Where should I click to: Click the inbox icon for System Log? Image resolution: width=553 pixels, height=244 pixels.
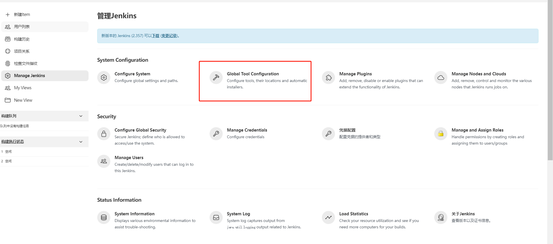coord(216,218)
